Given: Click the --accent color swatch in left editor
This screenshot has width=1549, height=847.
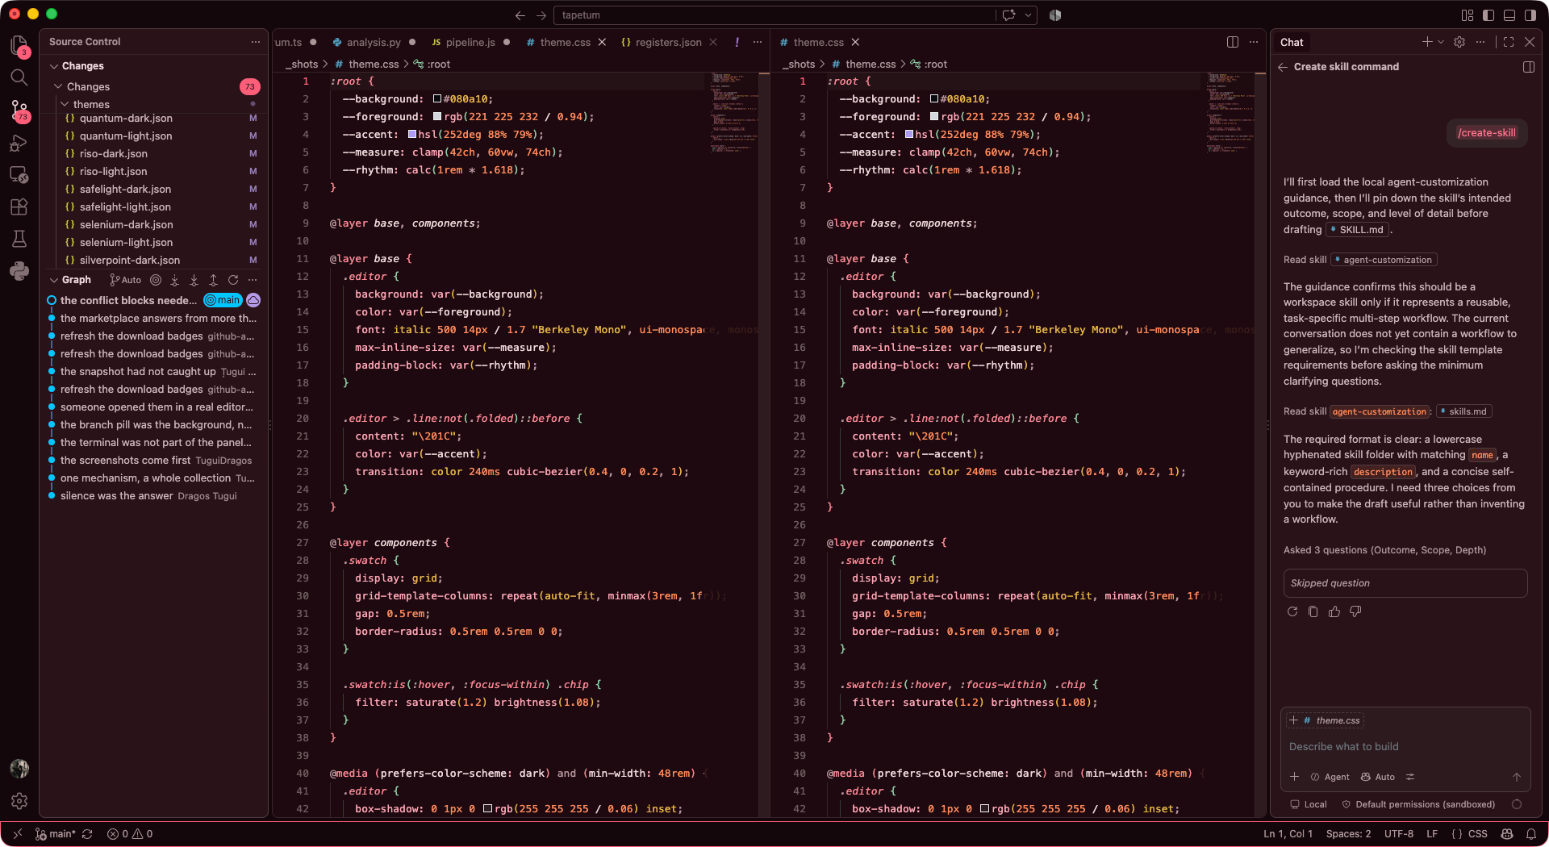Looking at the screenshot, I should click(x=412, y=135).
